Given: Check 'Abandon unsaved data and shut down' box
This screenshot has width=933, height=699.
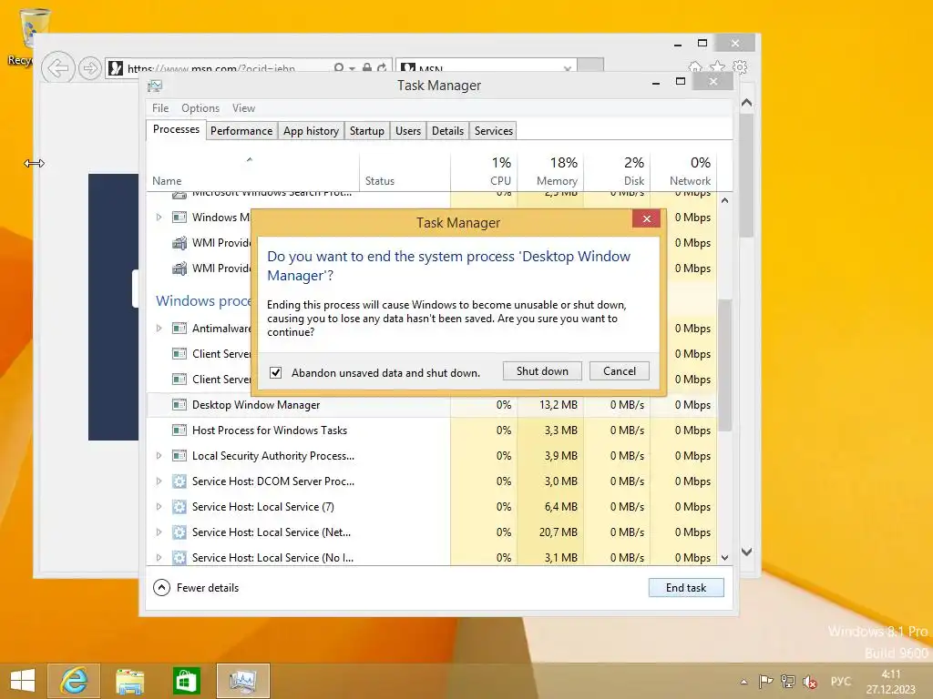Looking at the screenshot, I should coord(275,372).
